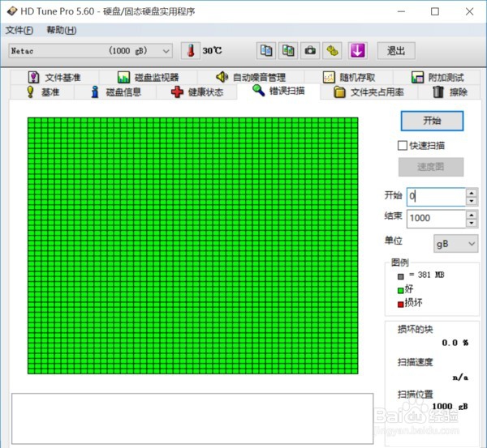
Task: Click the n/a scan speed value
Action: coord(460,377)
